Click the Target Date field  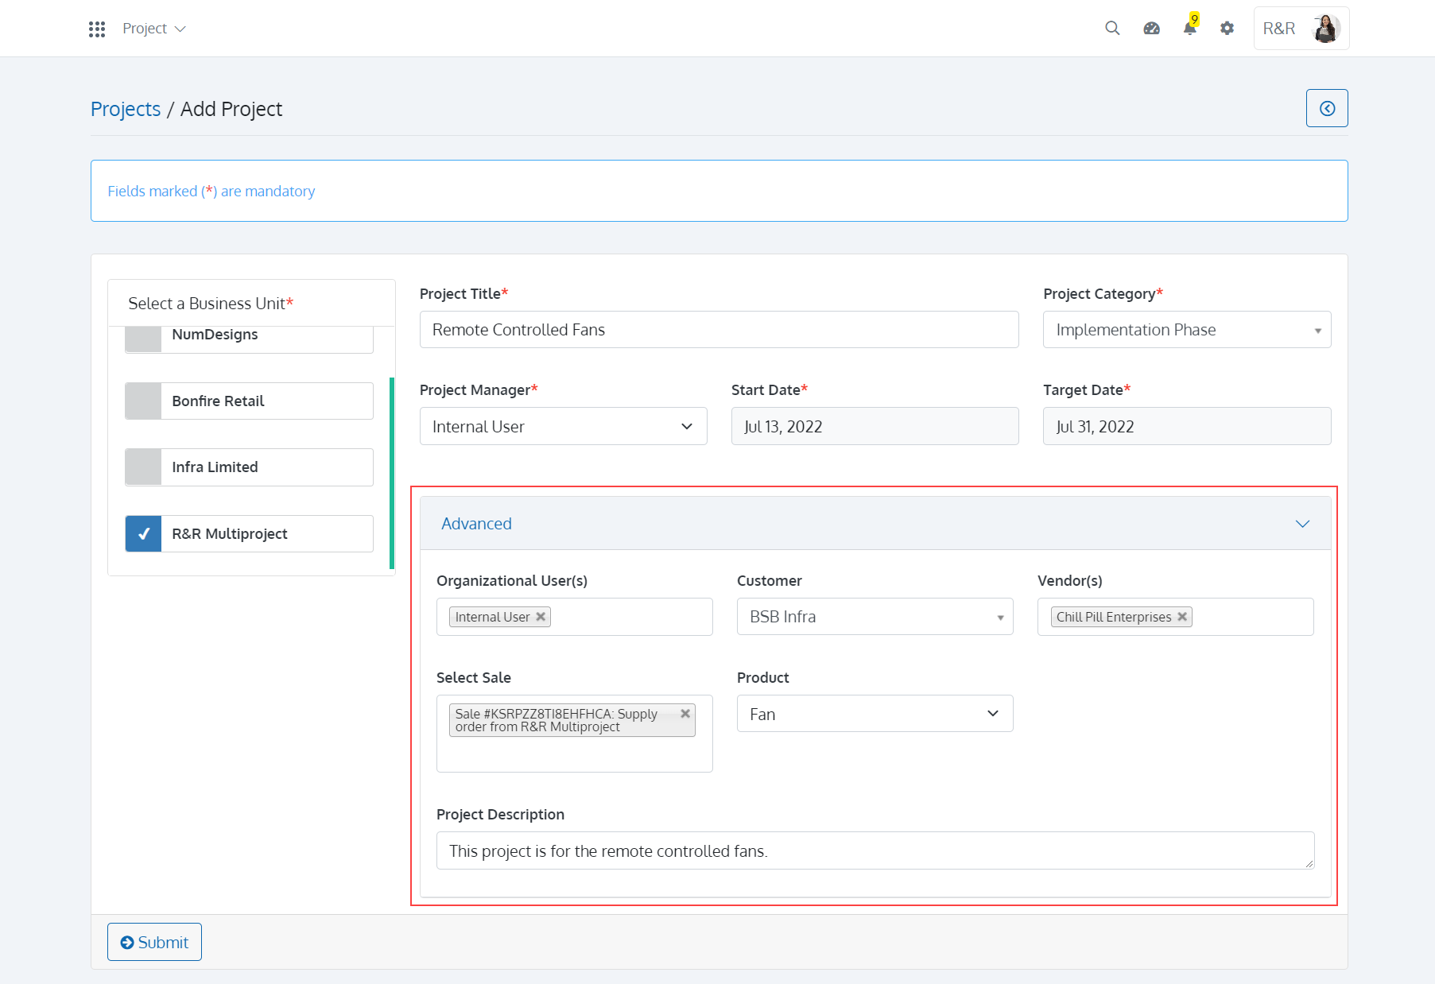coord(1187,427)
